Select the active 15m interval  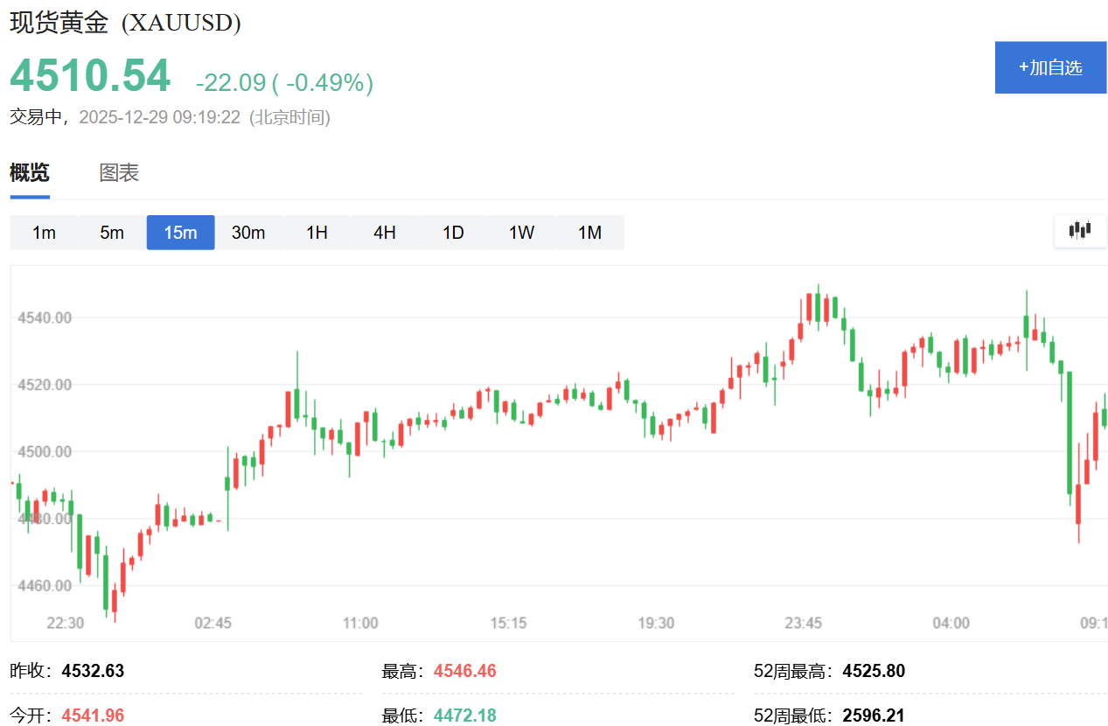[180, 233]
